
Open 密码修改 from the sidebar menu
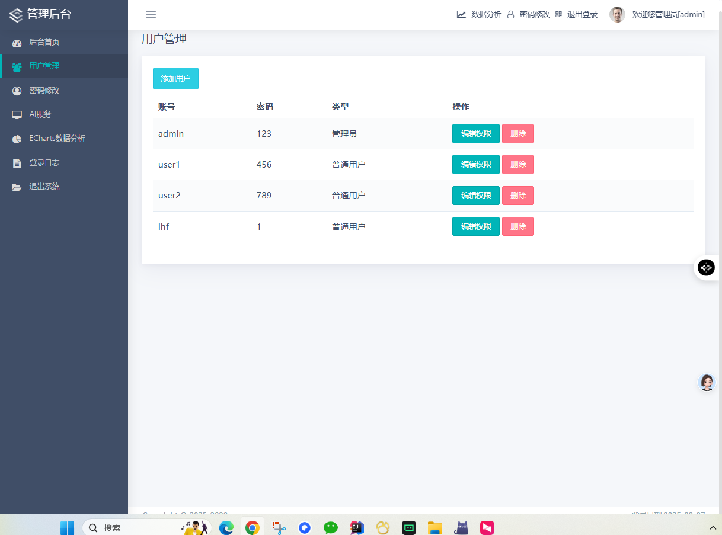click(x=64, y=91)
